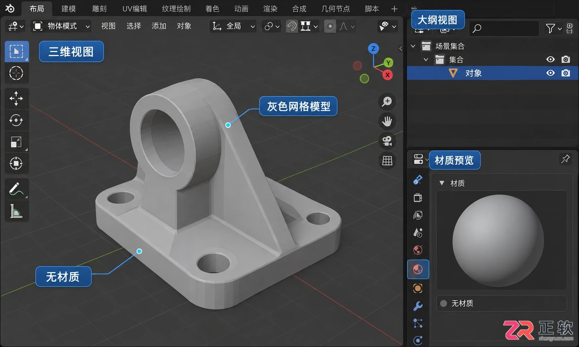The image size is (579, 347).
Task: Select the 无材质 material slot
Action: click(x=501, y=304)
